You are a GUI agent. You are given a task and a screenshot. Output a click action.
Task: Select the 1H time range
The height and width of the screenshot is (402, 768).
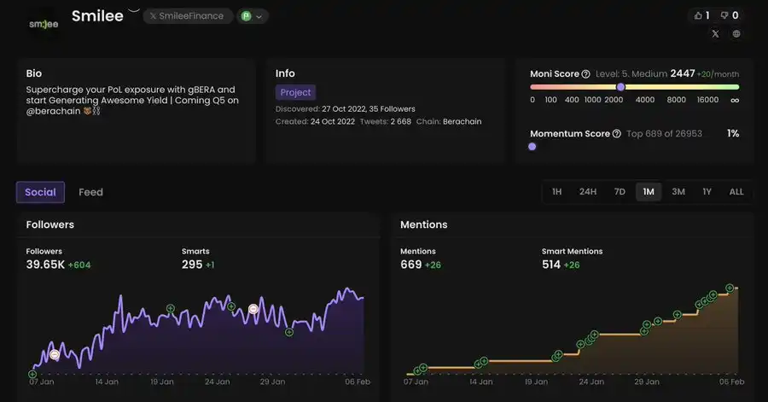[x=556, y=192]
